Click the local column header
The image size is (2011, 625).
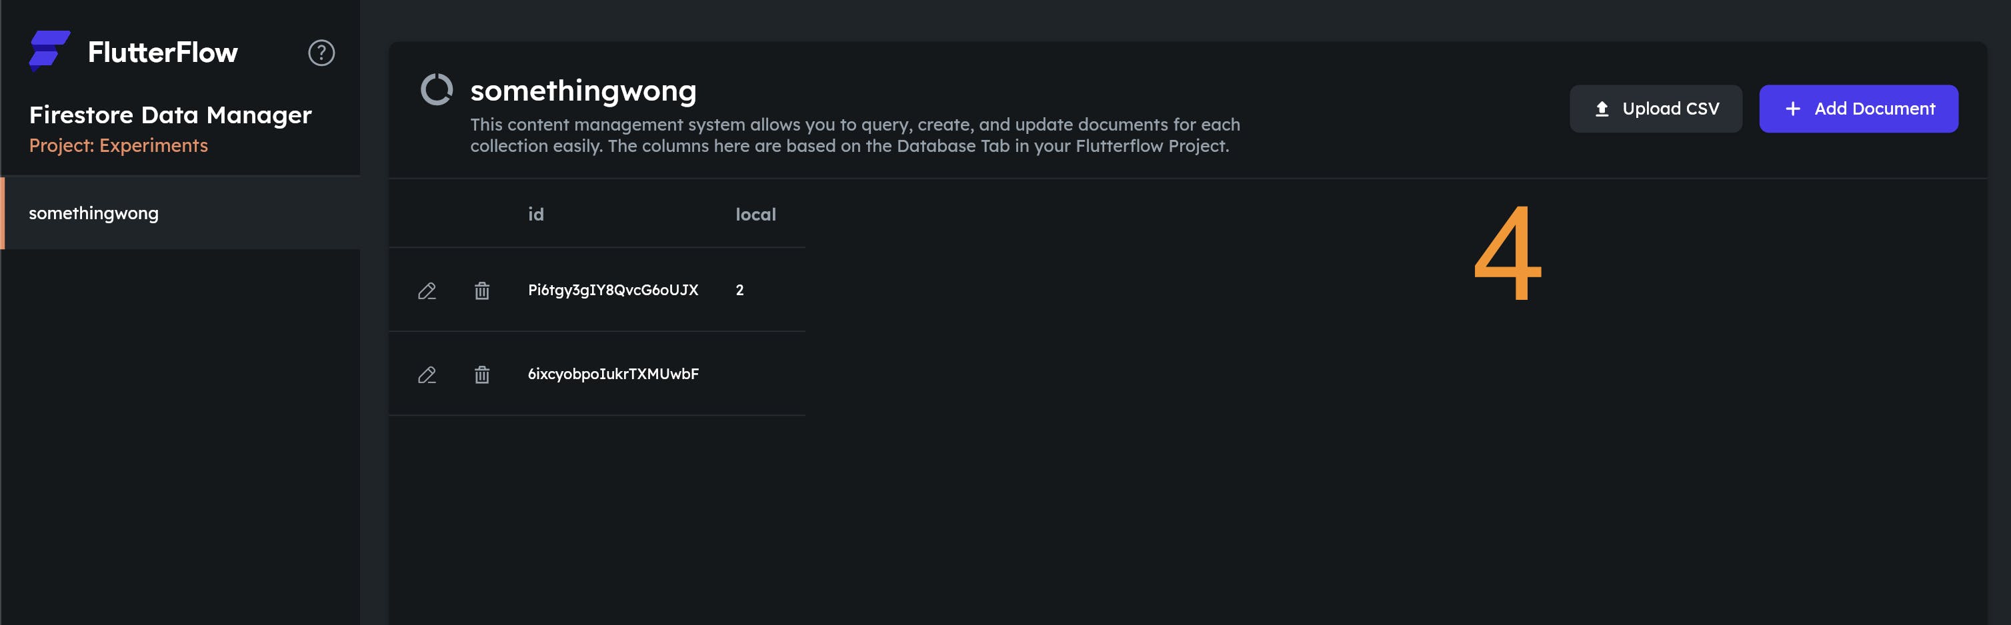[755, 215]
